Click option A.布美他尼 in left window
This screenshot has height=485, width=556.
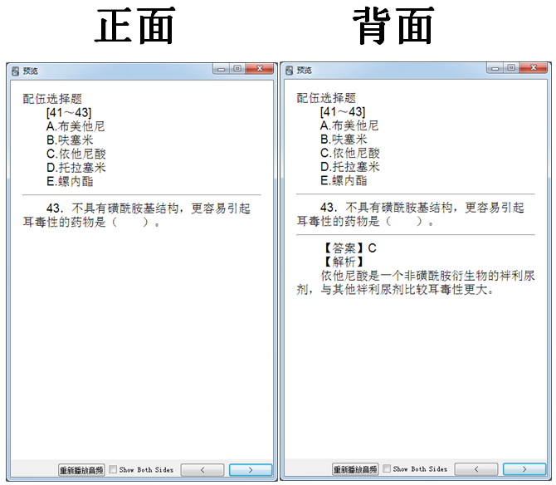(x=76, y=126)
